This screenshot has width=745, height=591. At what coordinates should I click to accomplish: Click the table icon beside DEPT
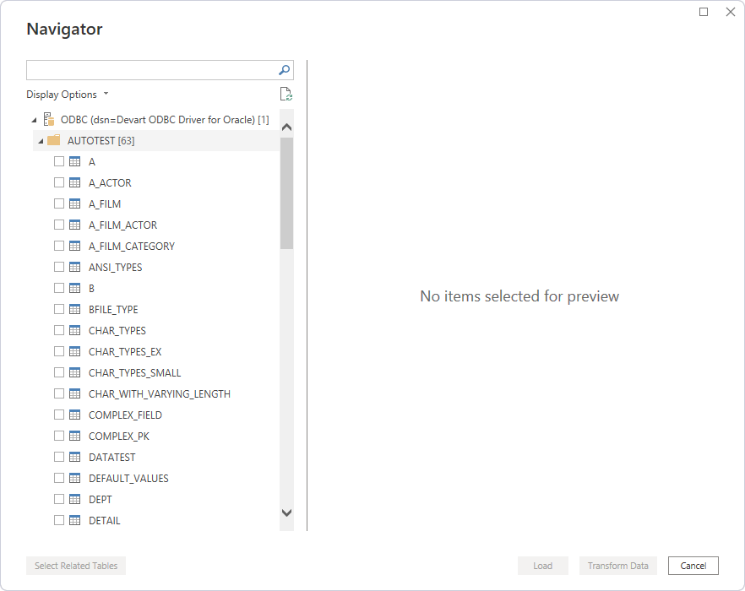pos(74,500)
